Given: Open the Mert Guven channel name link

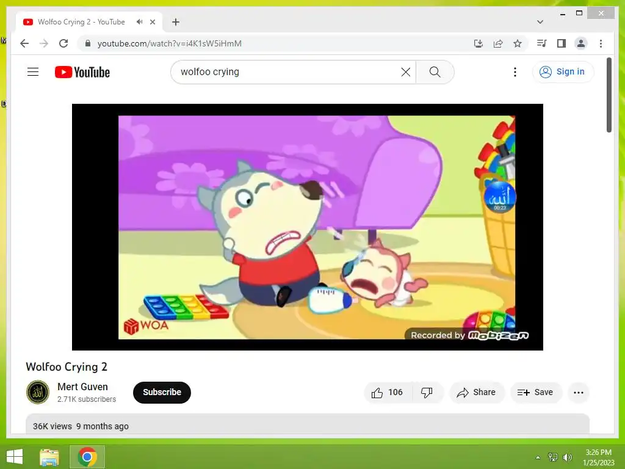Looking at the screenshot, I should (82, 387).
